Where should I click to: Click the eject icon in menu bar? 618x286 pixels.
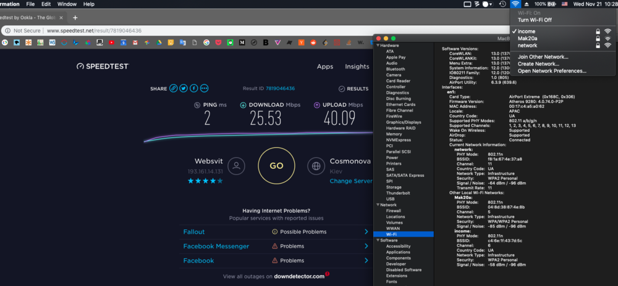pos(527,4)
